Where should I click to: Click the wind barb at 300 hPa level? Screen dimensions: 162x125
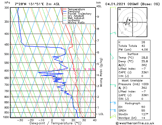click(x=113, y=8)
